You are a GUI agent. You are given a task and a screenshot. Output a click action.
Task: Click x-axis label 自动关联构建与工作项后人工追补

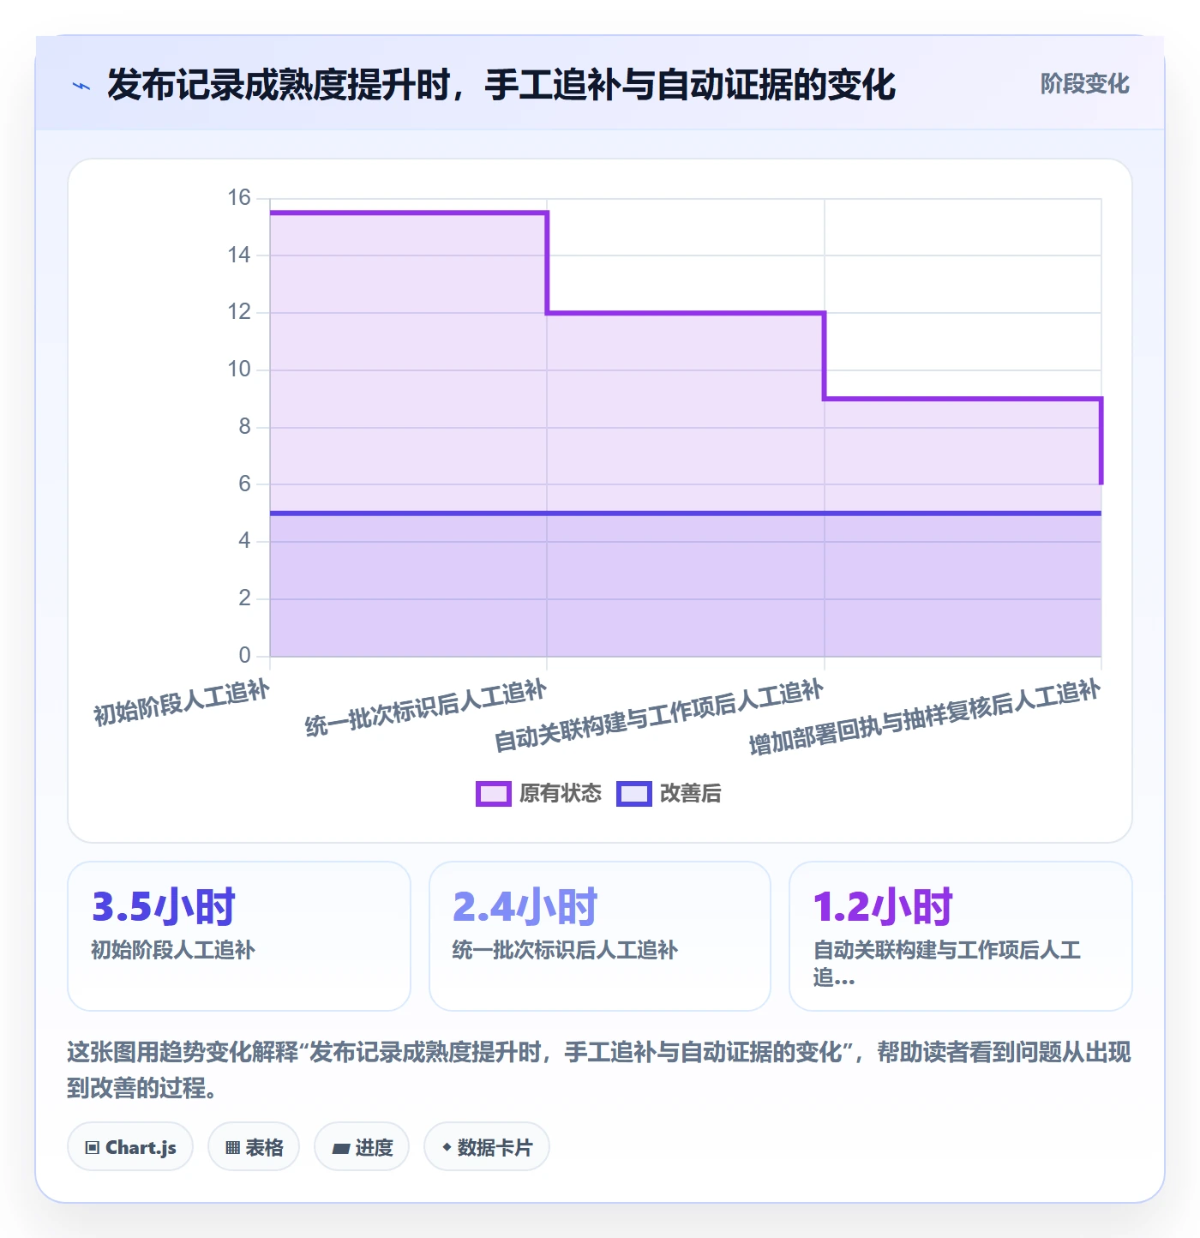click(x=659, y=716)
